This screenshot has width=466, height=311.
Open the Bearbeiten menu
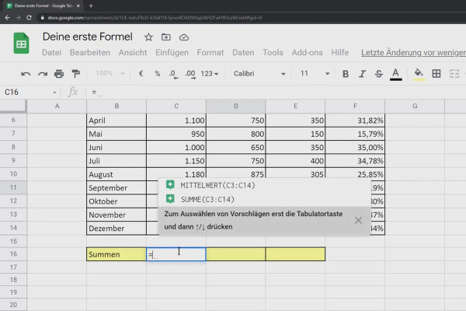pos(90,52)
